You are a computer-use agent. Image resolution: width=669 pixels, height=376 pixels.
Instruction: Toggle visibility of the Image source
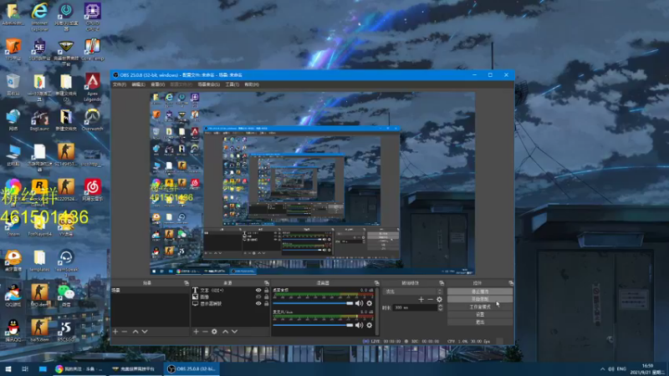(x=258, y=297)
